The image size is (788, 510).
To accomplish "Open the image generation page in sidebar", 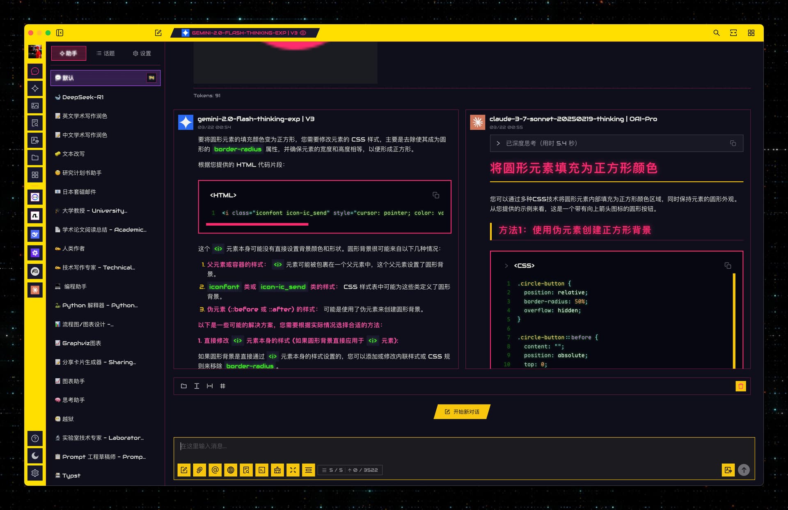I will (35, 106).
